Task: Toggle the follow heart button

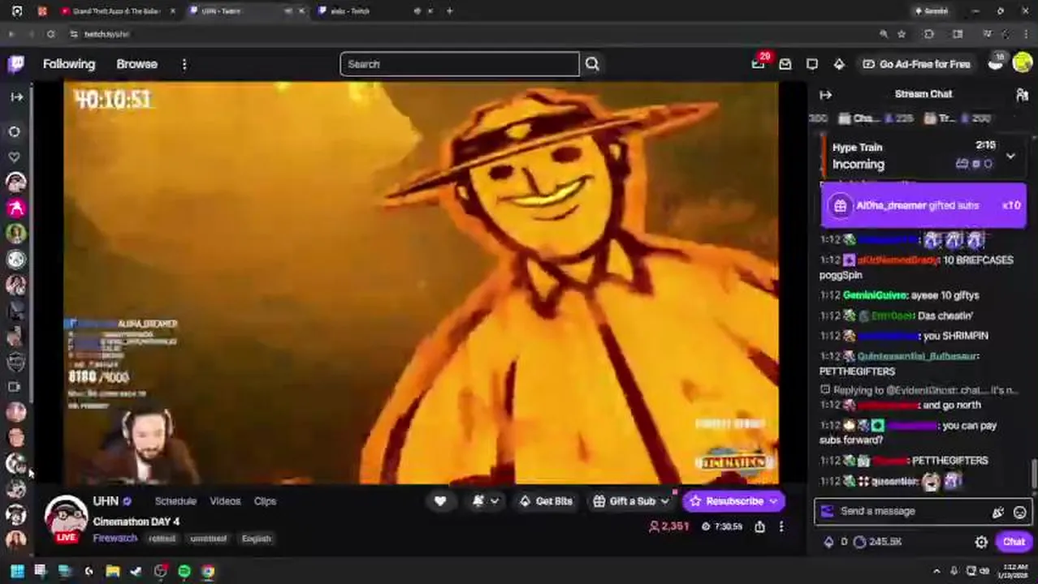Action: tap(440, 501)
